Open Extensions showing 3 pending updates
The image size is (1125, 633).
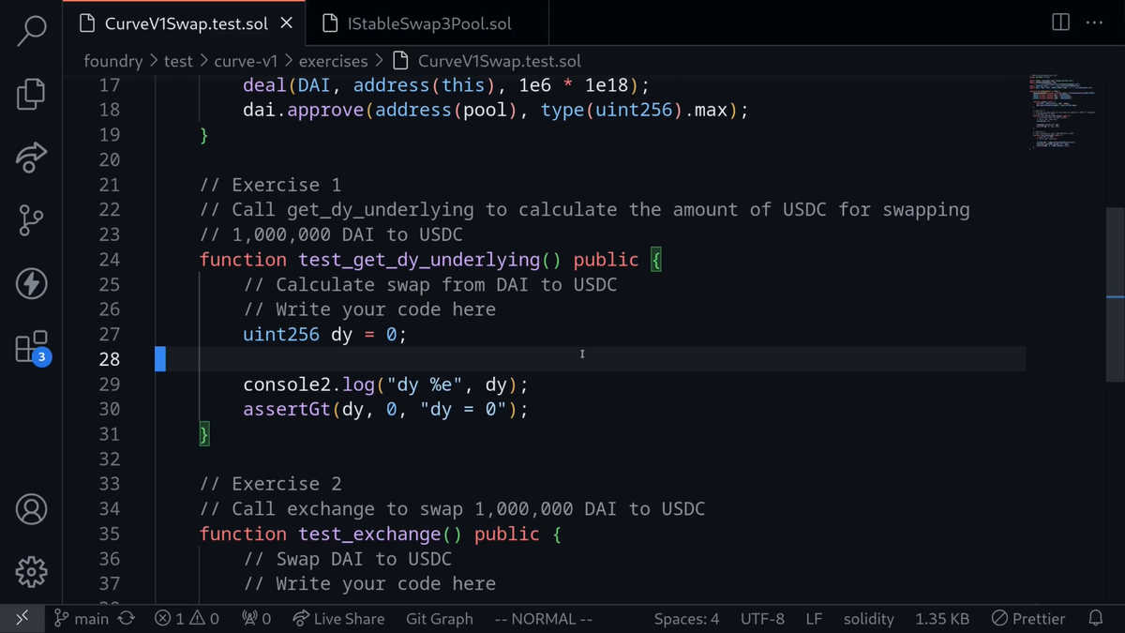(31, 347)
